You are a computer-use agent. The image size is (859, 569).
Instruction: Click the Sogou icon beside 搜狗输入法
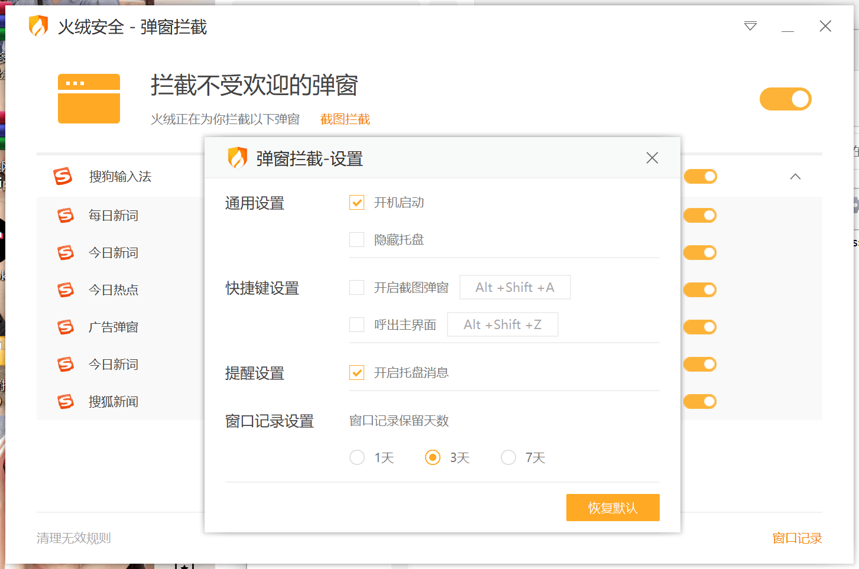(x=63, y=176)
